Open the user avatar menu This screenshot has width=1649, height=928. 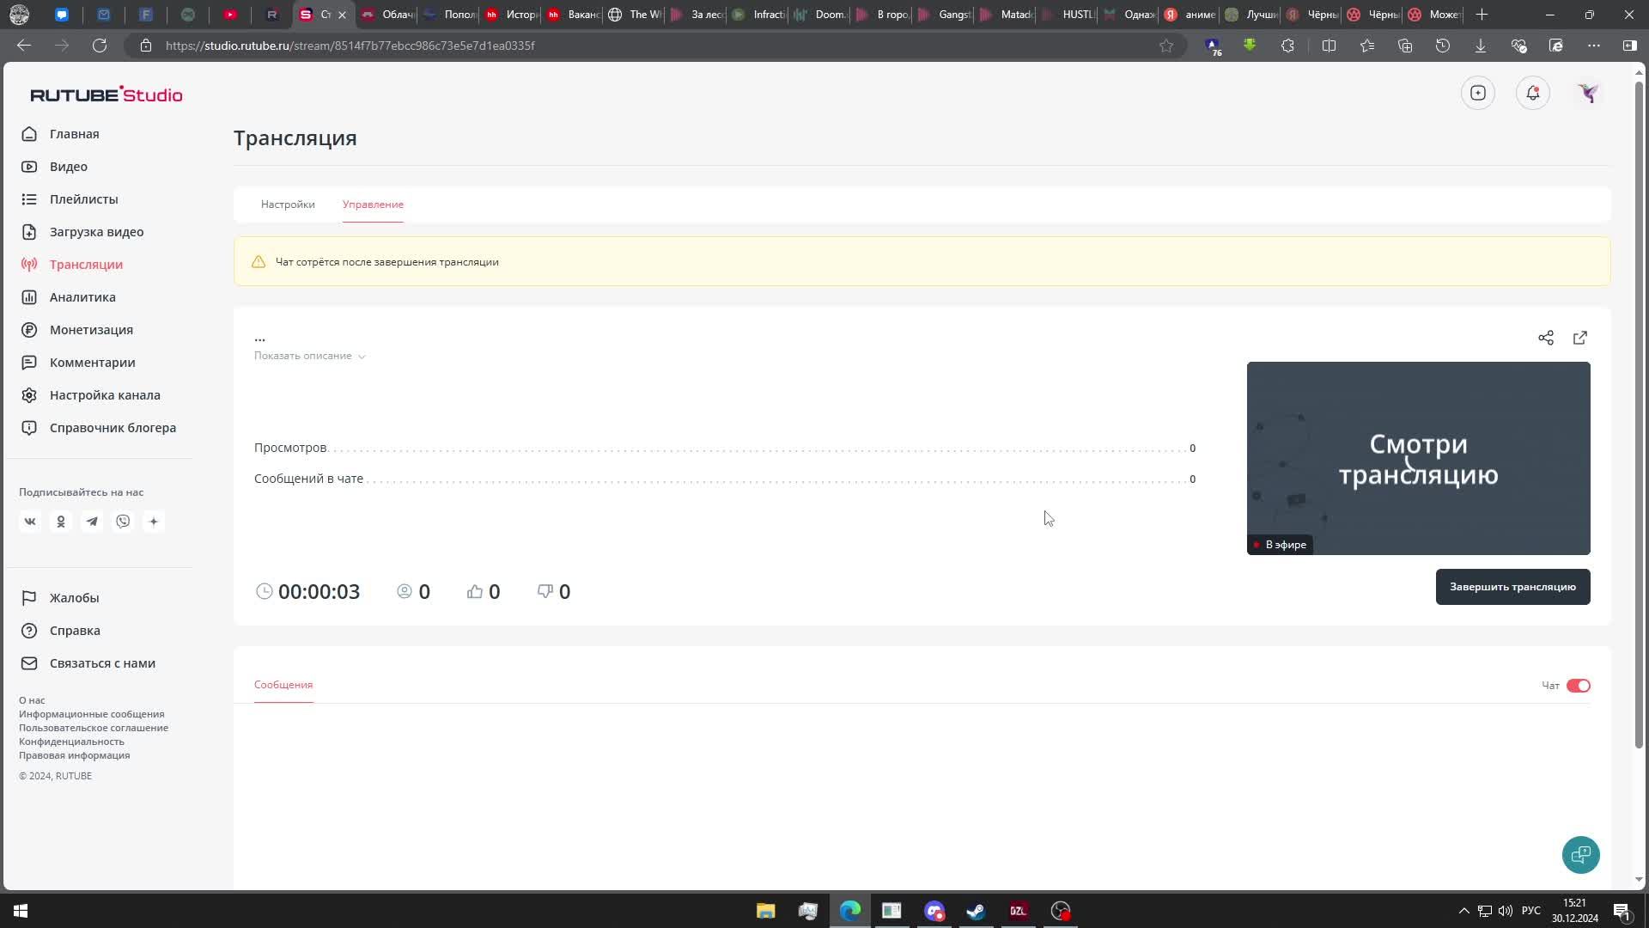[x=1588, y=93]
